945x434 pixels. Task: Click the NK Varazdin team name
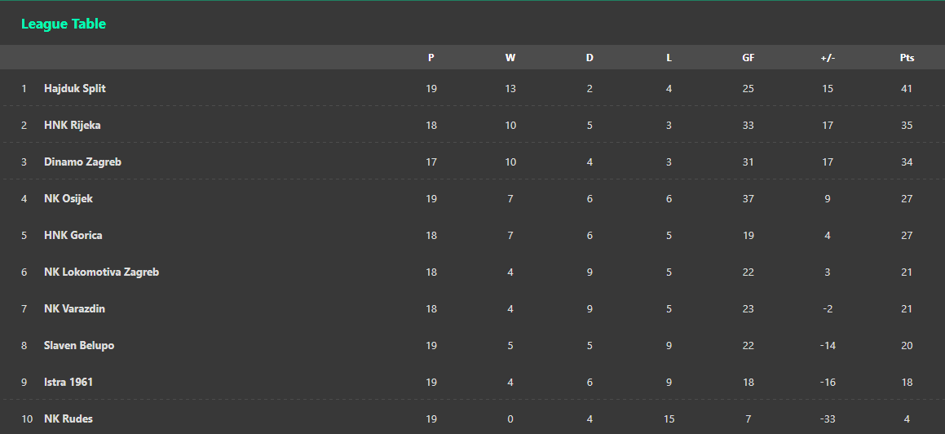(74, 309)
